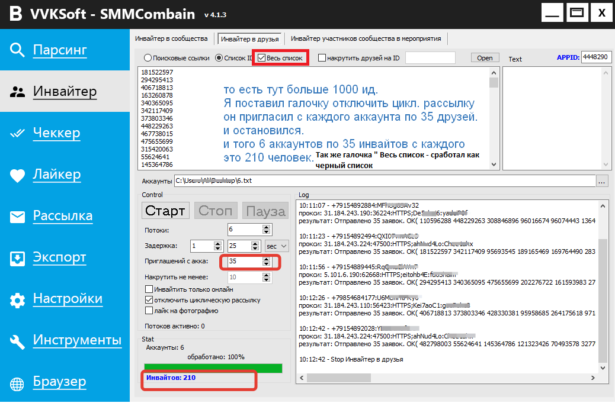Image resolution: width=615 pixels, height=403 pixels.
Task: Click the Инструменты wrench icon
Action: pos(18,341)
